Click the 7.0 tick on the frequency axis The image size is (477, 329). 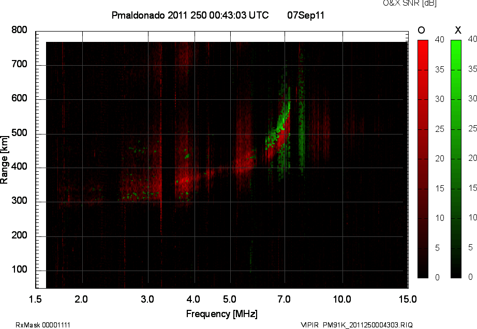[x=284, y=300]
